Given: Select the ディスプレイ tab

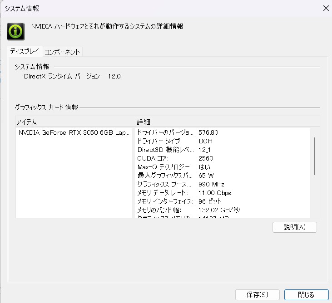Looking at the screenshot, I should click(x=25, y=51).
